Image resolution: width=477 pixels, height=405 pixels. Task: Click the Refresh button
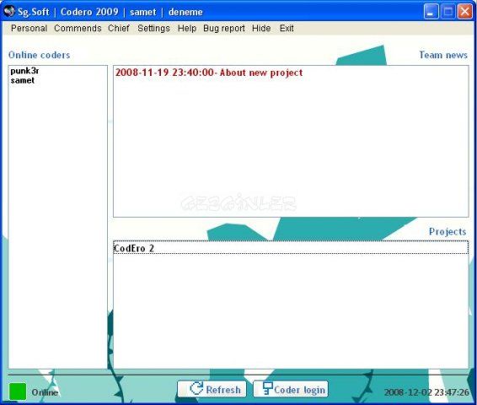tap(212, 389)
